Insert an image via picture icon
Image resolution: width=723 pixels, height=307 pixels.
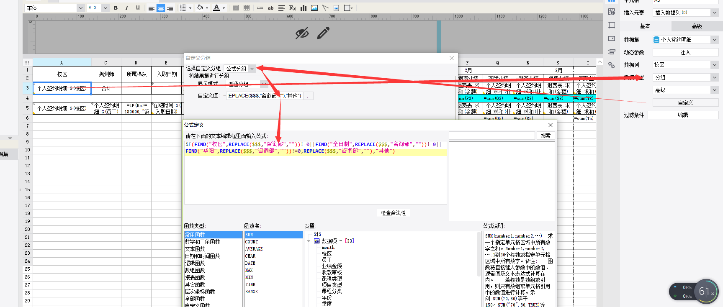pyautogui.click(x=314, y=8)
